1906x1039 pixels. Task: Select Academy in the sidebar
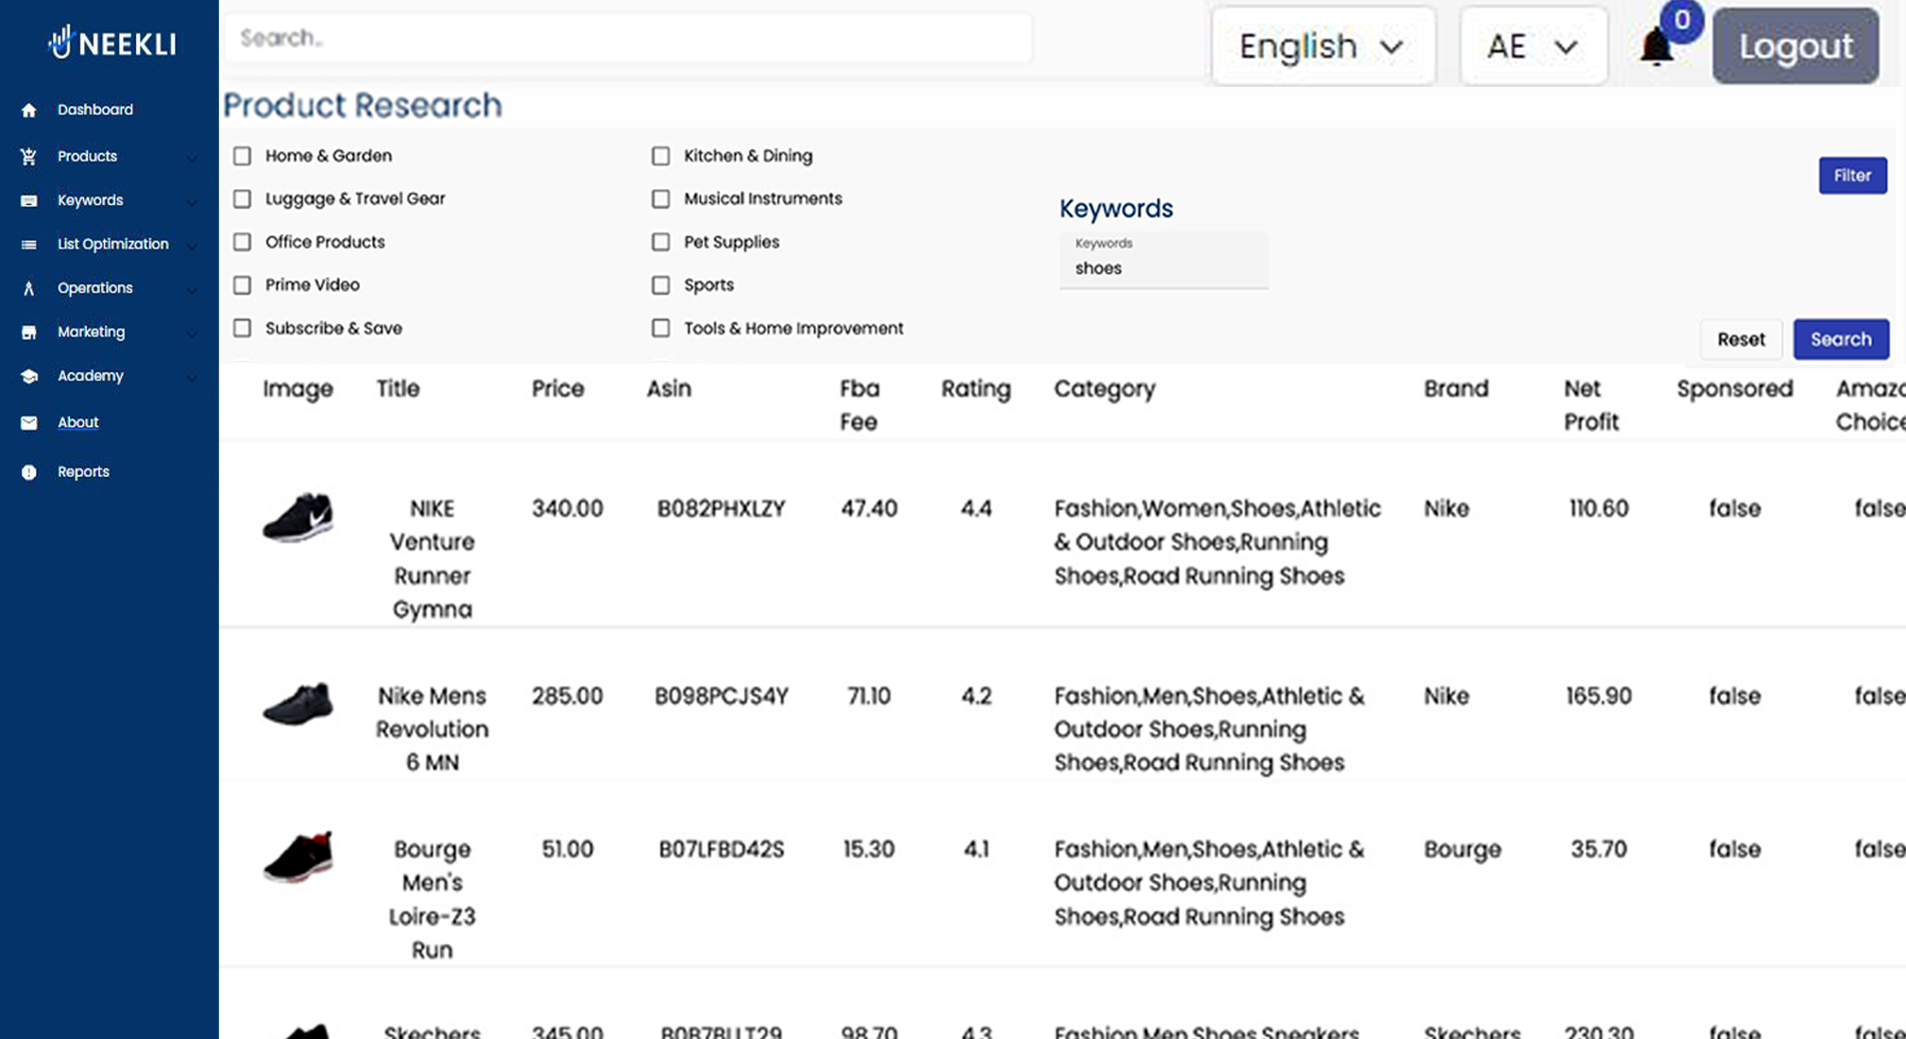pyautogui.click(x=90, y=376)
